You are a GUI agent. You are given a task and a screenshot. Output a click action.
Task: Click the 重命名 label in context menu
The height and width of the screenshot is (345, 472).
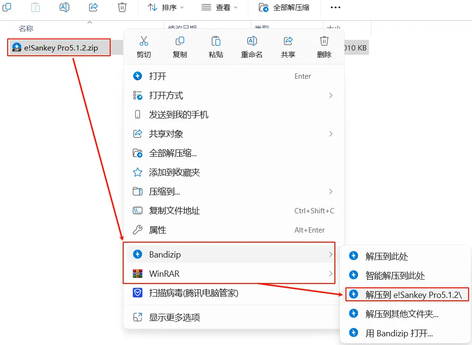click(252, 54)
